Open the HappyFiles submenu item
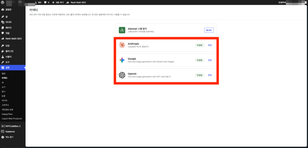The height and width of the screenshot is (148, 308). (7, 114)
